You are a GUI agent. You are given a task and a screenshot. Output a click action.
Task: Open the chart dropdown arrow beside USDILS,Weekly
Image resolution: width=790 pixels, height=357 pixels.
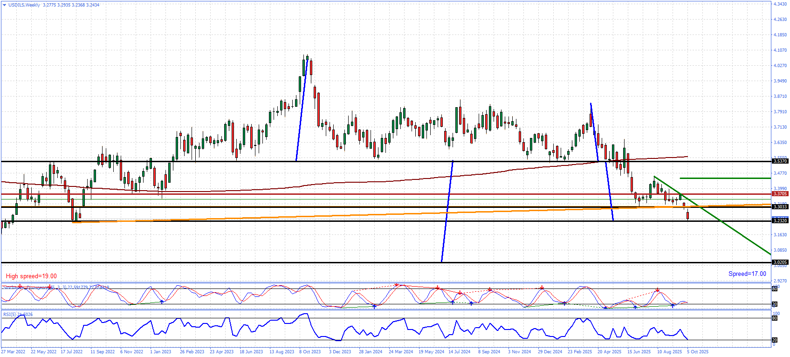coord(4,5)
